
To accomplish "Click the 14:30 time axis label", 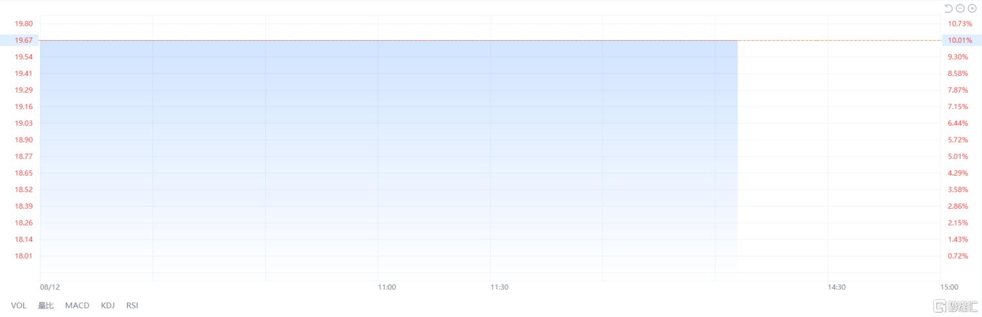I will coord(837,287).
